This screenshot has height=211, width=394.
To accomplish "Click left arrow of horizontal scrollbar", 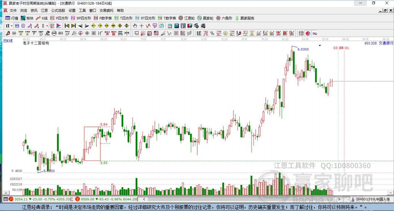I will pos(144,199).
